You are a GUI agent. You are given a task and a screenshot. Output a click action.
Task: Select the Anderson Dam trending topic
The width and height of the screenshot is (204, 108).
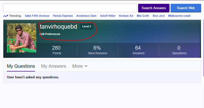point(86,16)
